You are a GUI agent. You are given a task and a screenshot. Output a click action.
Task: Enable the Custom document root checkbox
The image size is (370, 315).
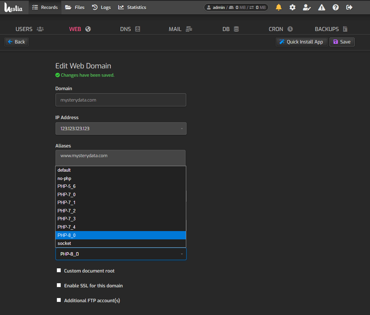tap(59, 270)
